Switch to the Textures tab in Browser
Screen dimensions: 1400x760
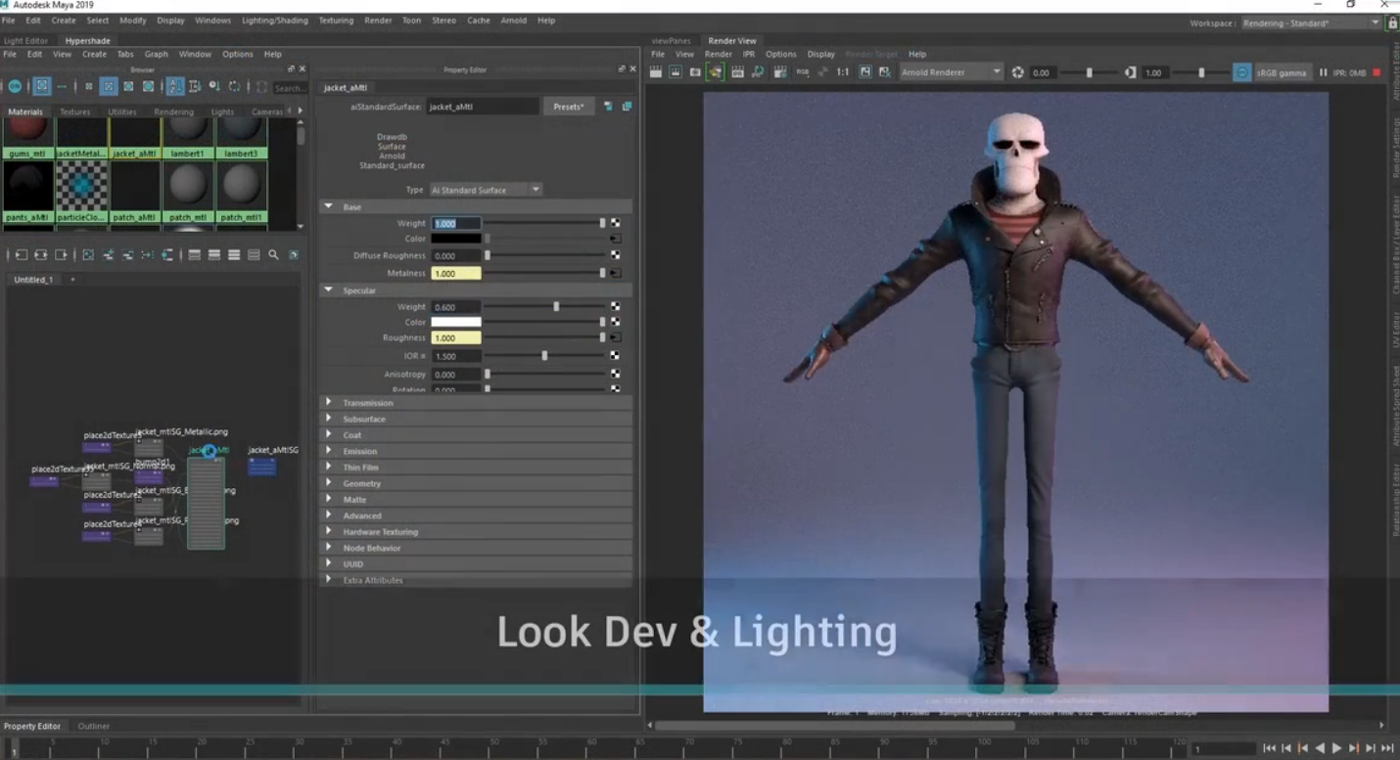[x=74, y=112]
